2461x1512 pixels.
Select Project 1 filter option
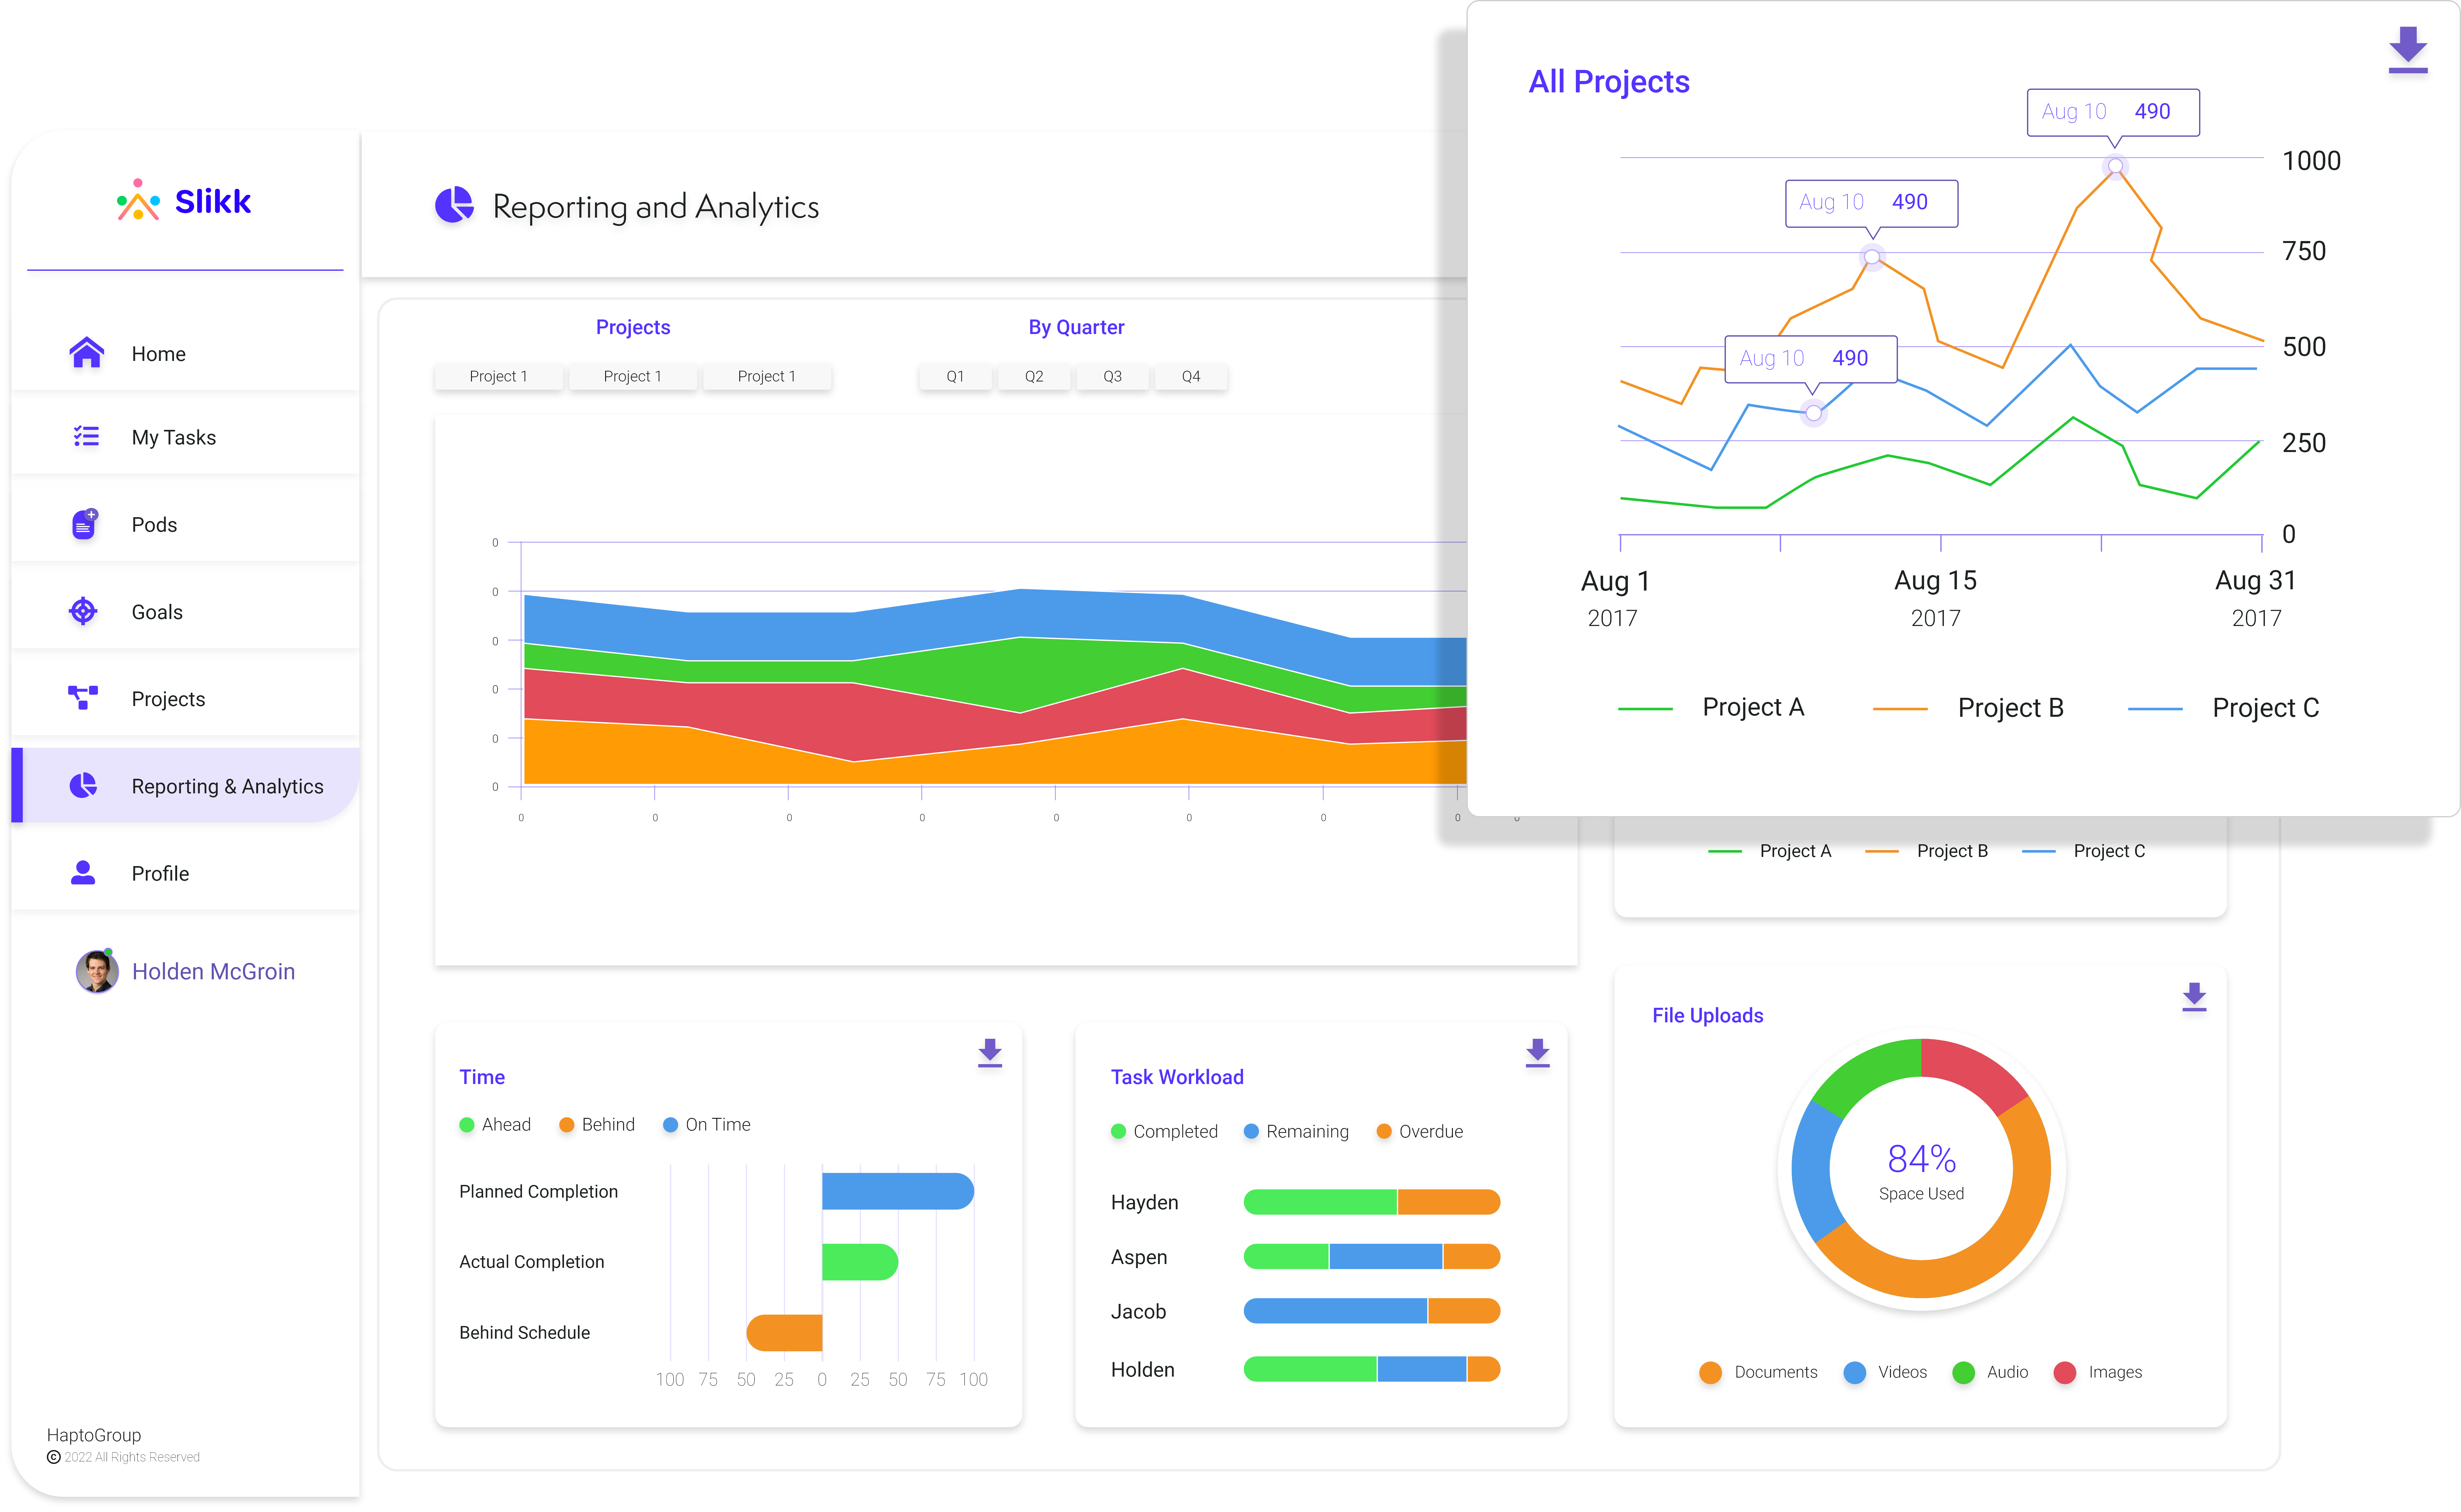496,375
